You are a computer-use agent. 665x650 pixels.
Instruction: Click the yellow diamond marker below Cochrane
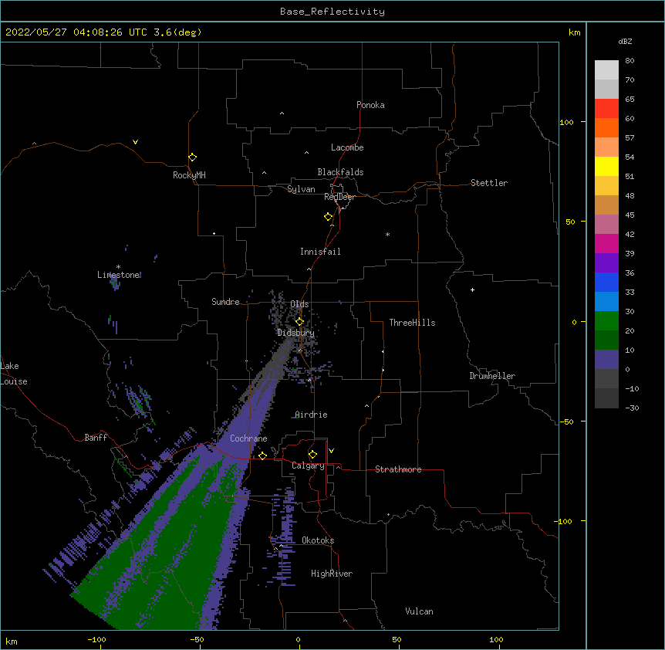pyautogui.click(x=262, y=455)
